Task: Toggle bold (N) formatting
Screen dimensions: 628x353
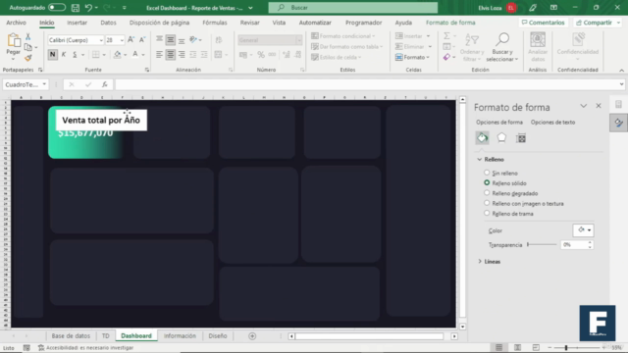Action: pos(52,55)
